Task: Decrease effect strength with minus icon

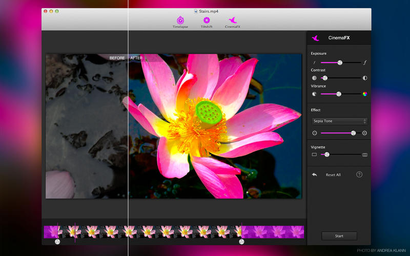Action: 315,133
